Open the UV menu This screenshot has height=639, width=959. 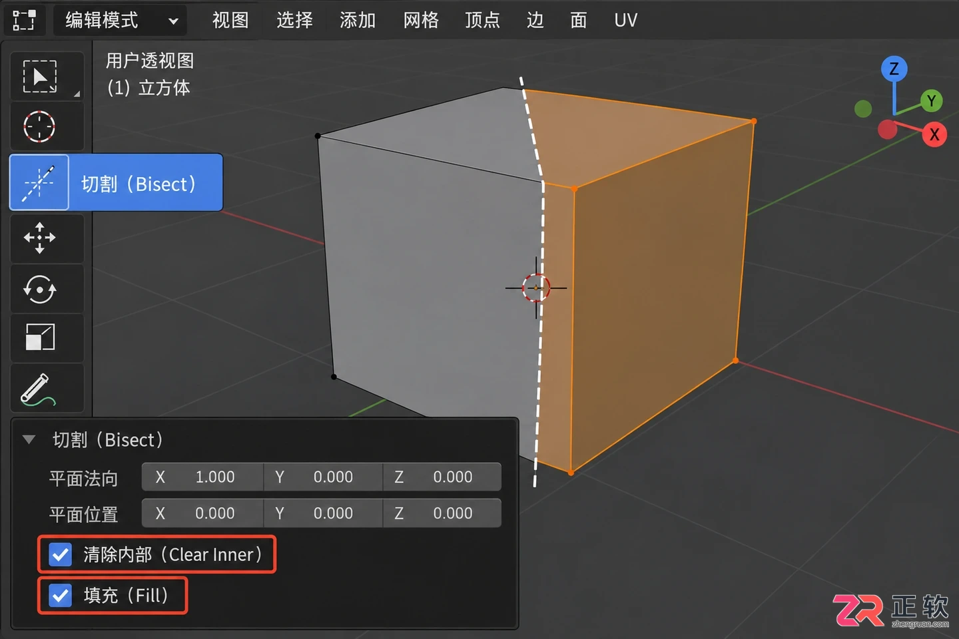626,20
